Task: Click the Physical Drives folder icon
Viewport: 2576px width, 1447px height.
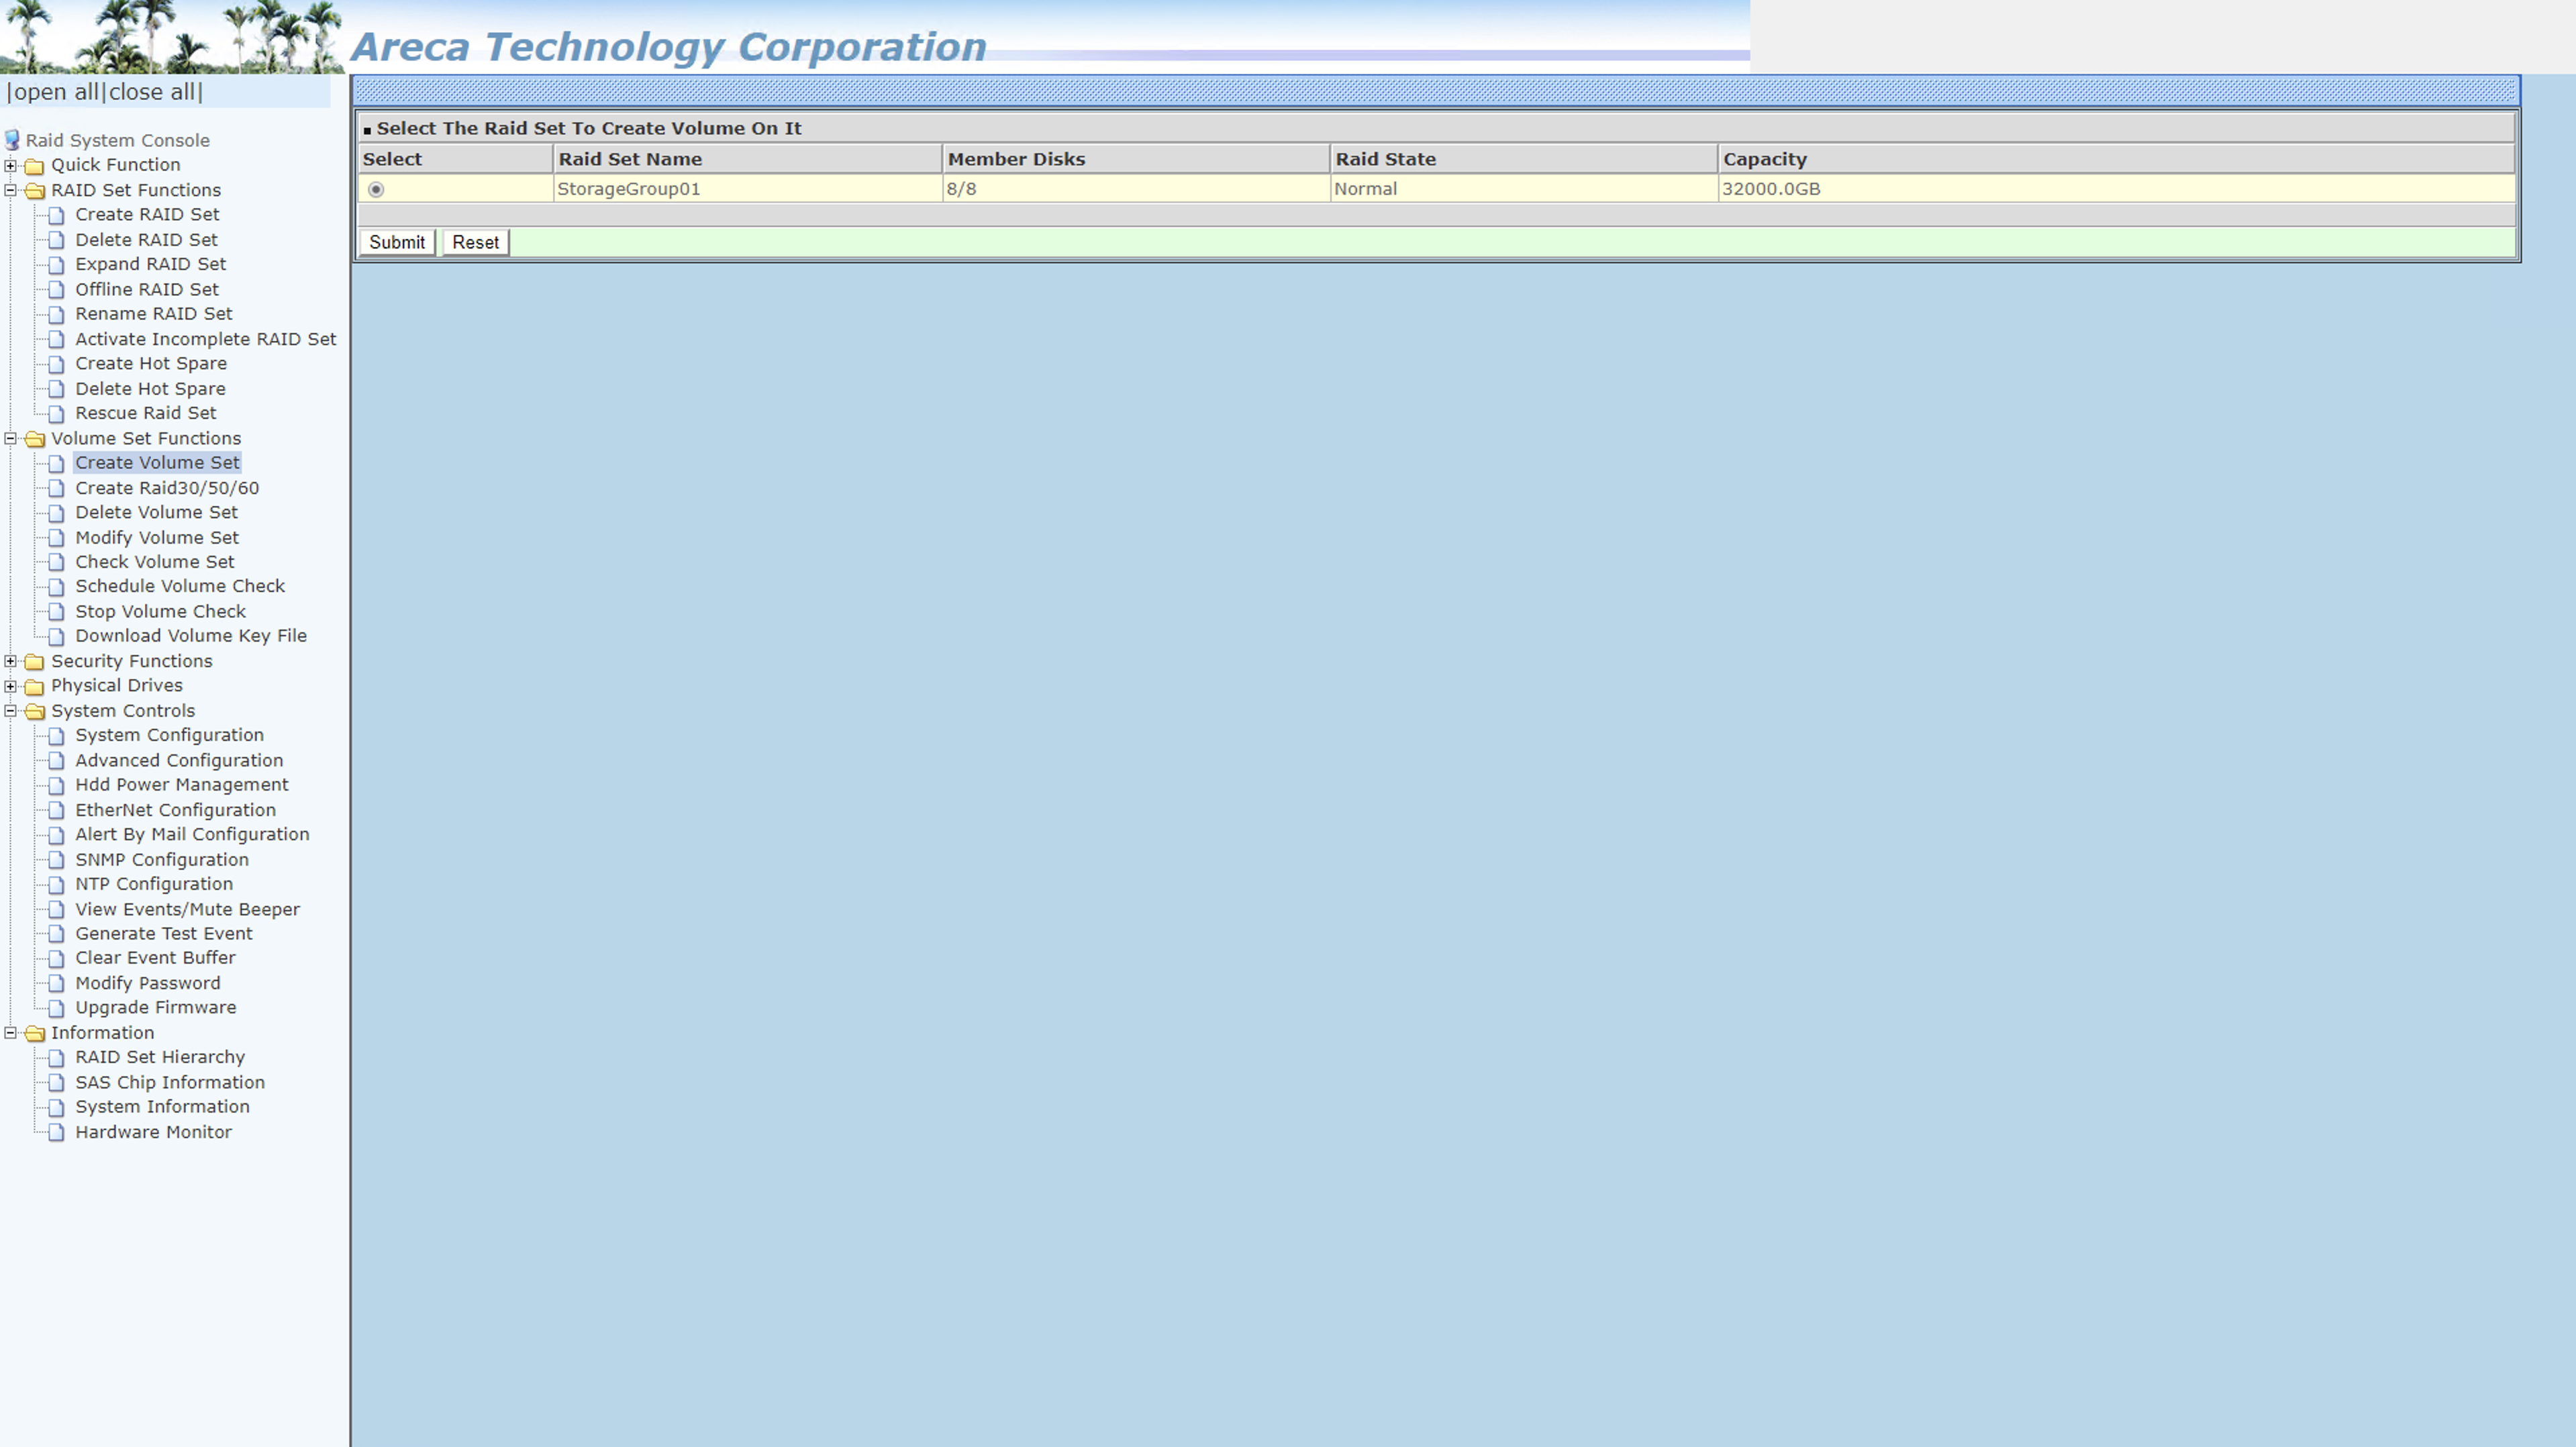Action: coord(34,687)
